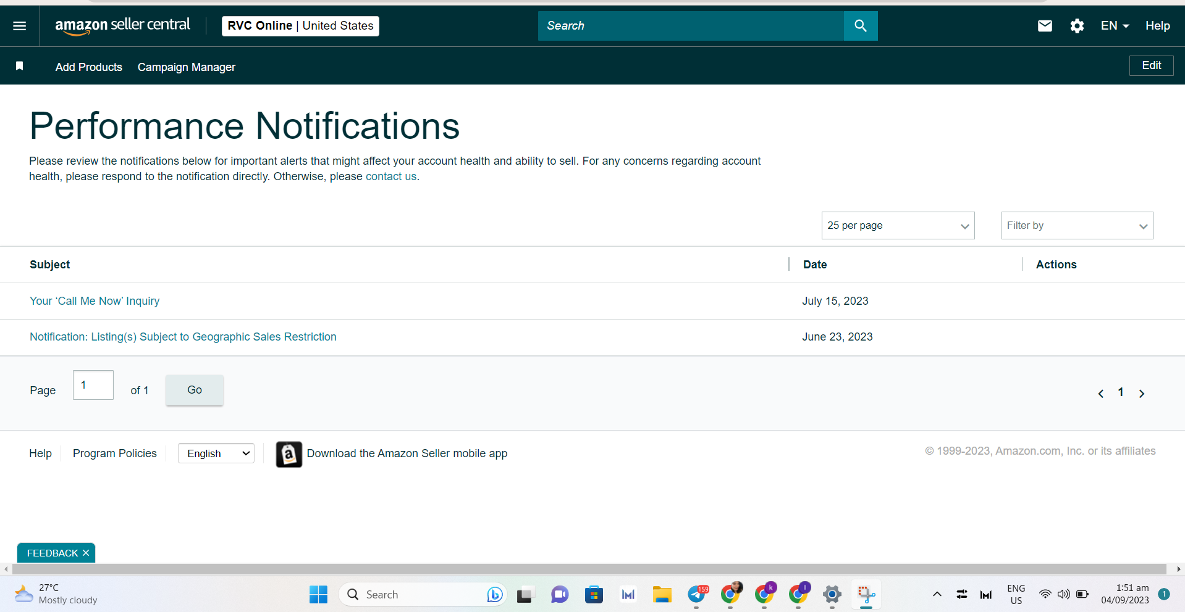
Task: Open the mail messages icon
Action: (1045, 26)
